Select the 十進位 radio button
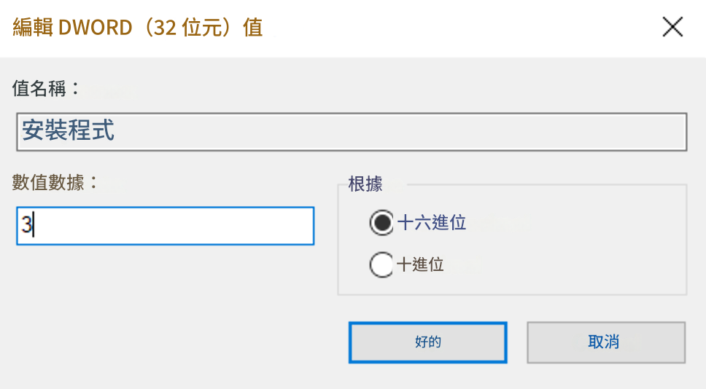Image resolution: width=706 pixels, height=389 pixels. click(x=381, y=264)
